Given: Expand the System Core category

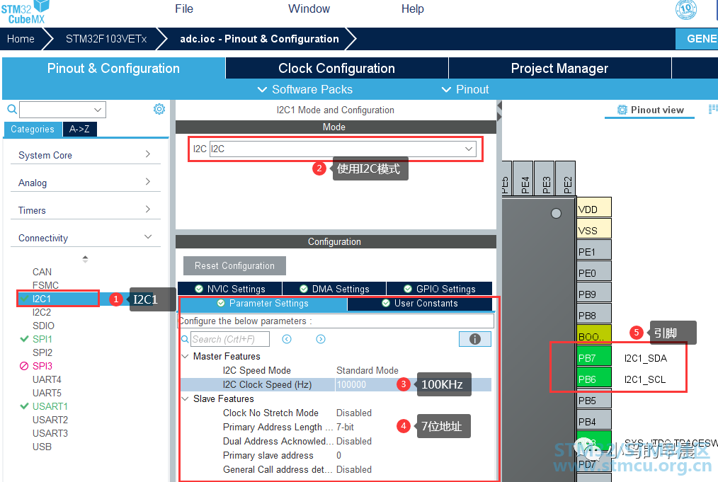Looking at the screenshot, I should (x=85, y=155).
